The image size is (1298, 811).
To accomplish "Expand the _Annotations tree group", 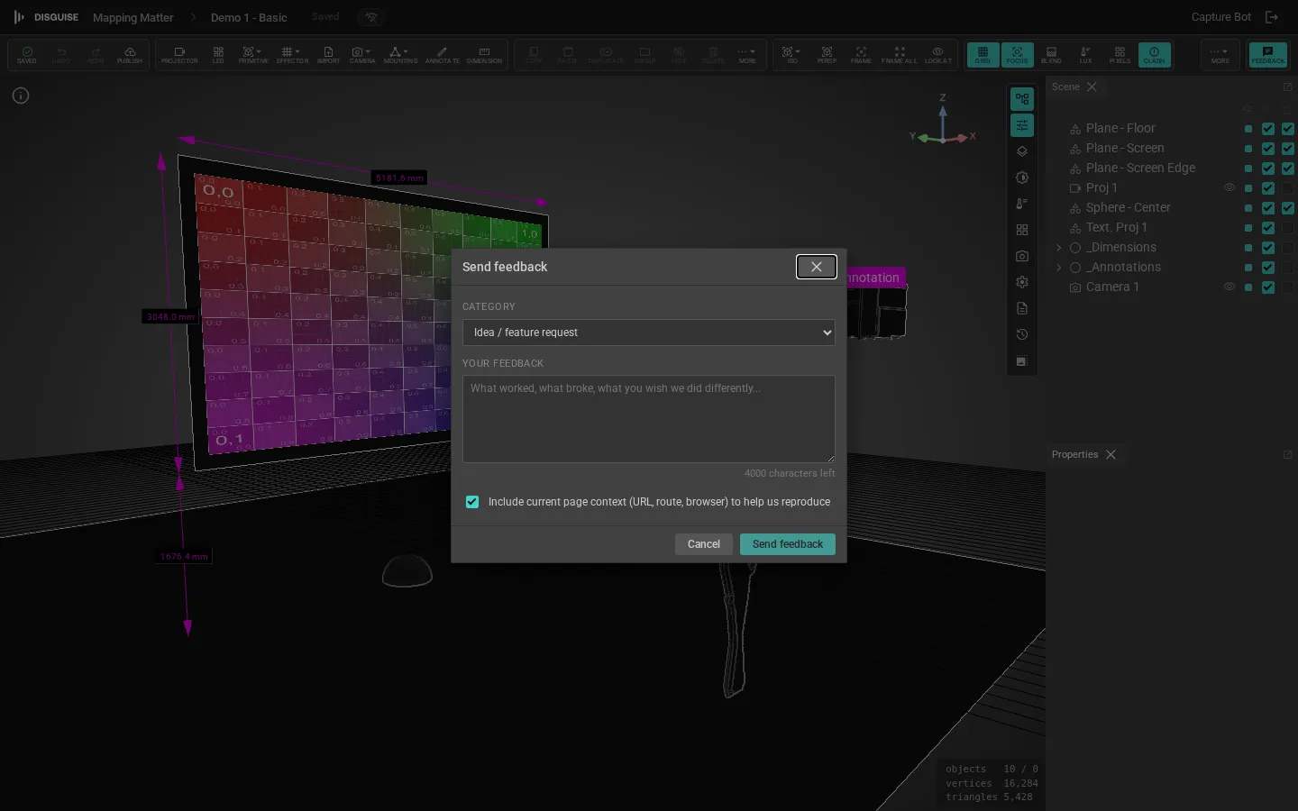I will (x=1059, y=268).
